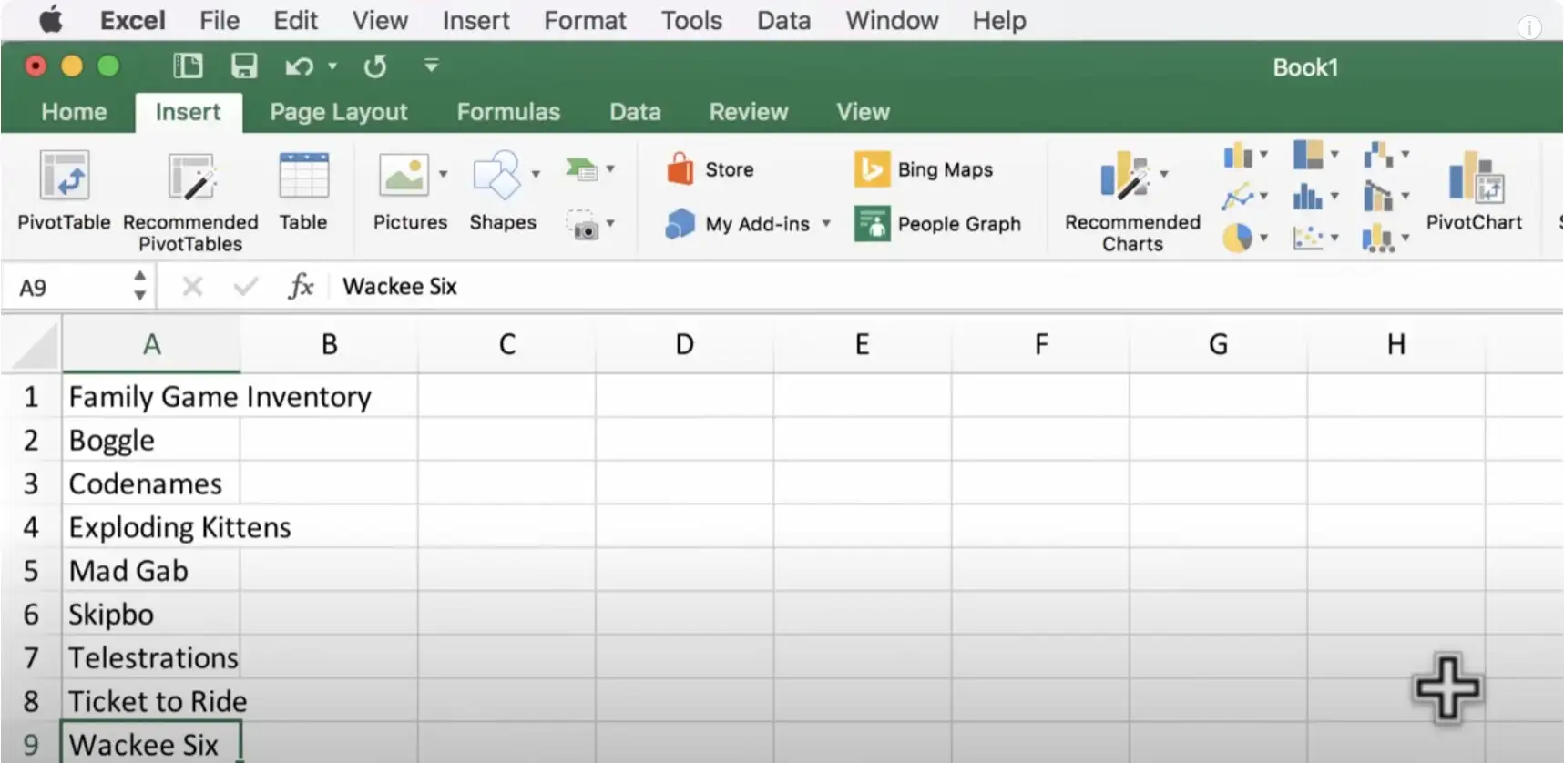
Task: Expand the My Add-ins dropdown
Action: [826, 224]
